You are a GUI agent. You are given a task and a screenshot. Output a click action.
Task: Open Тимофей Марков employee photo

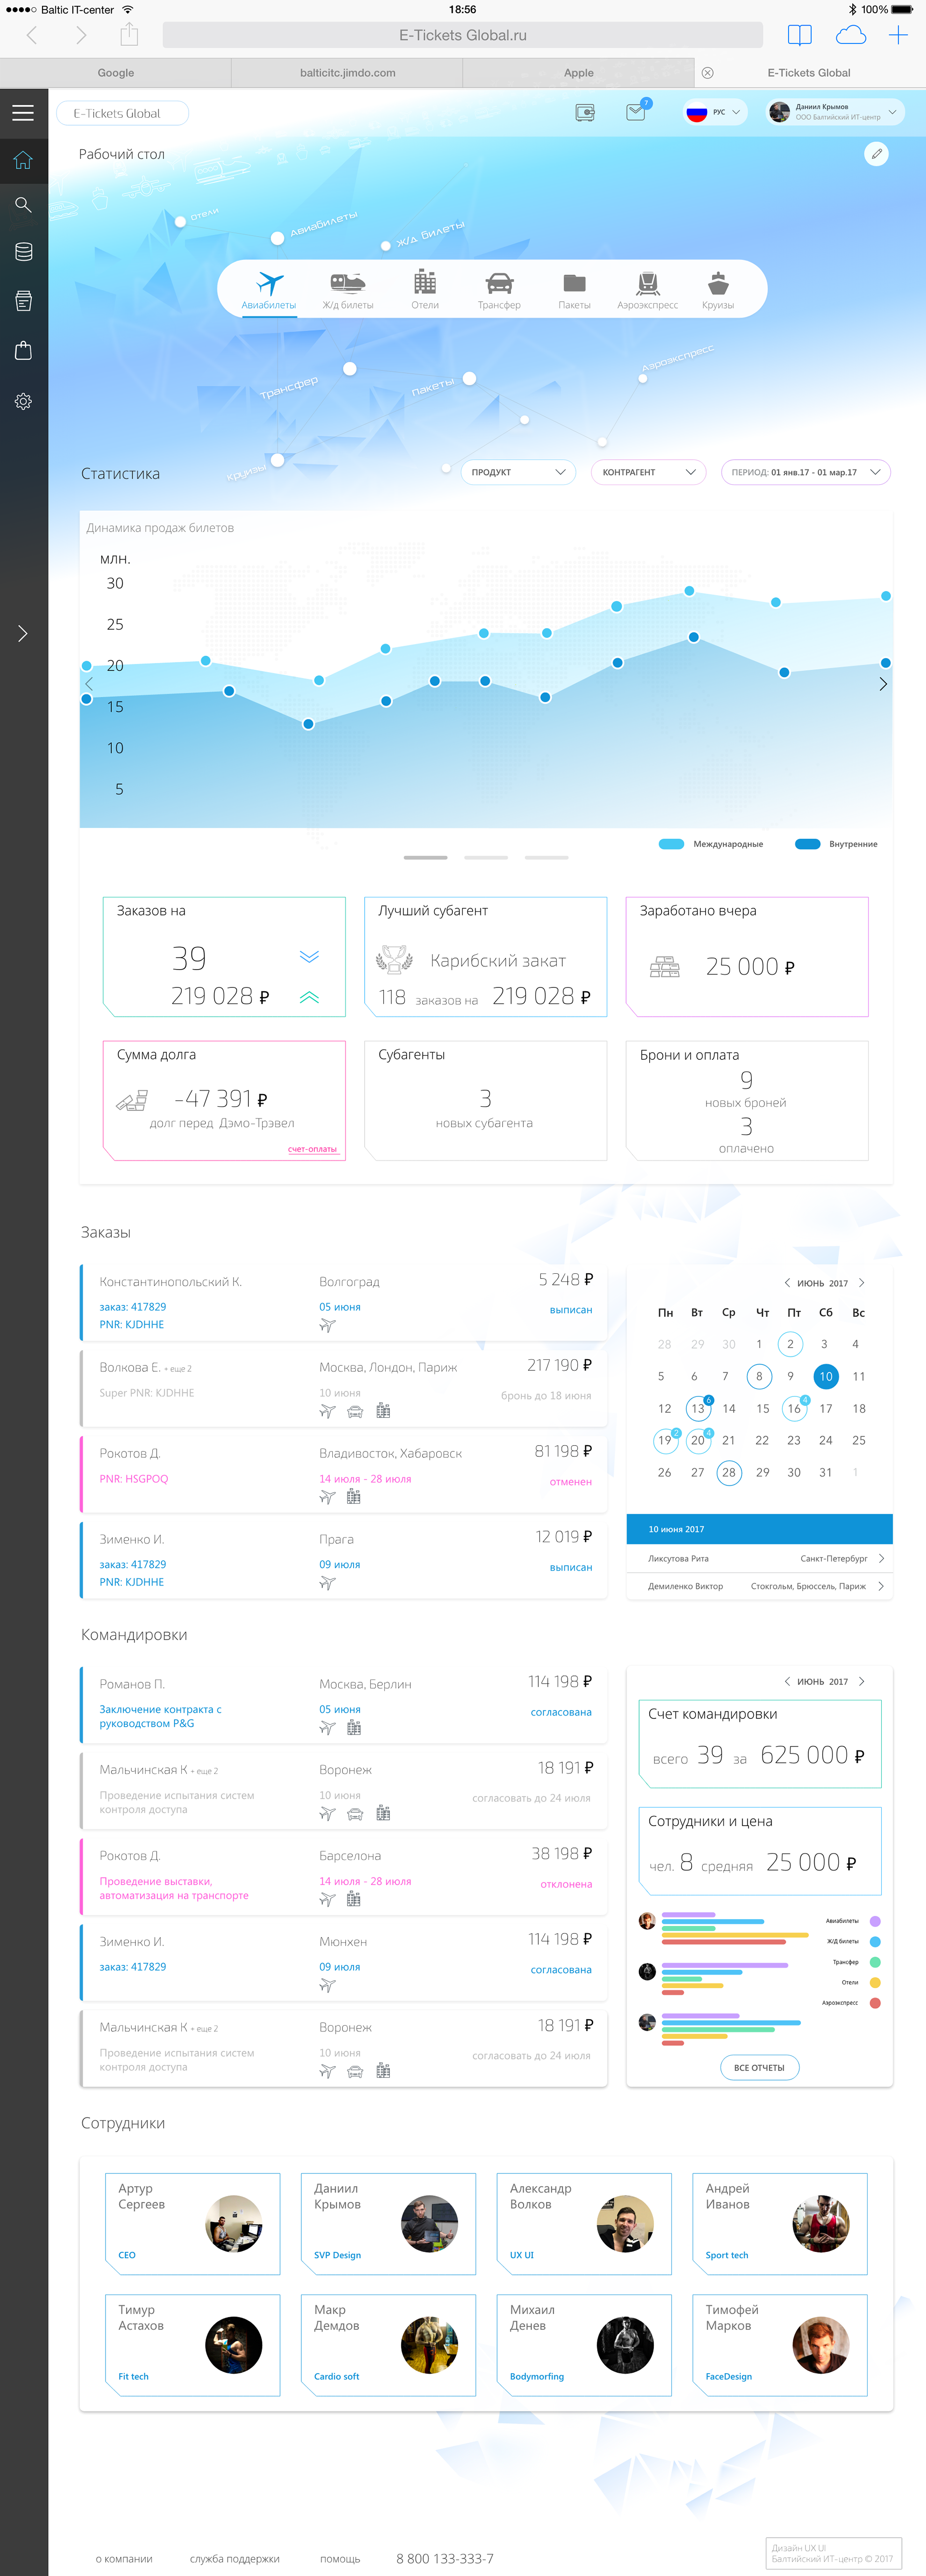[x=821, y=2345]
